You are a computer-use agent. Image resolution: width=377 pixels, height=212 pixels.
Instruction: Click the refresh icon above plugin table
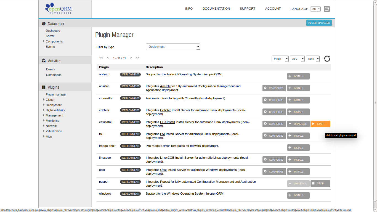click(x=327, y=59)
